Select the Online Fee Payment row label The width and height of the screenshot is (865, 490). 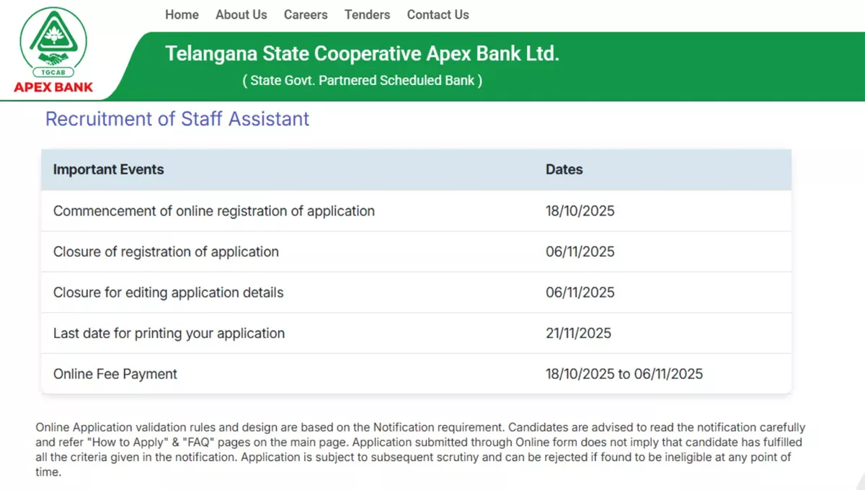coord(115,374)
